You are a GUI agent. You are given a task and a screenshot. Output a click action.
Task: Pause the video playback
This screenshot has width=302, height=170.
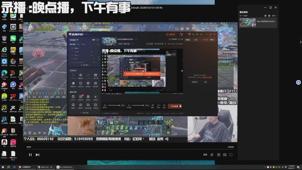pyautogui.click(x=30, y=155)
